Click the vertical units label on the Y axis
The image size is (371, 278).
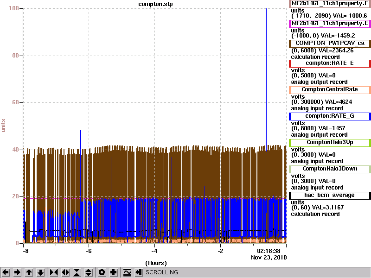point(3,126)
